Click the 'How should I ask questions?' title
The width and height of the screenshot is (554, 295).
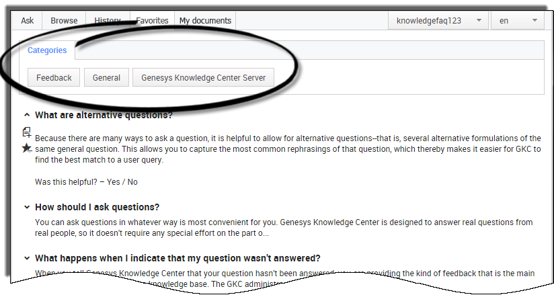97,207
